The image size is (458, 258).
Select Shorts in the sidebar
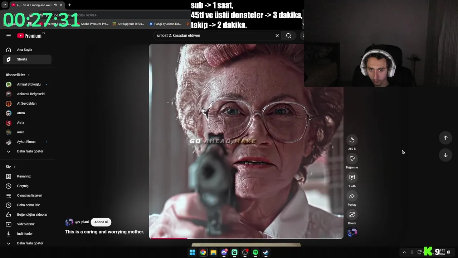tap(27, 59)
